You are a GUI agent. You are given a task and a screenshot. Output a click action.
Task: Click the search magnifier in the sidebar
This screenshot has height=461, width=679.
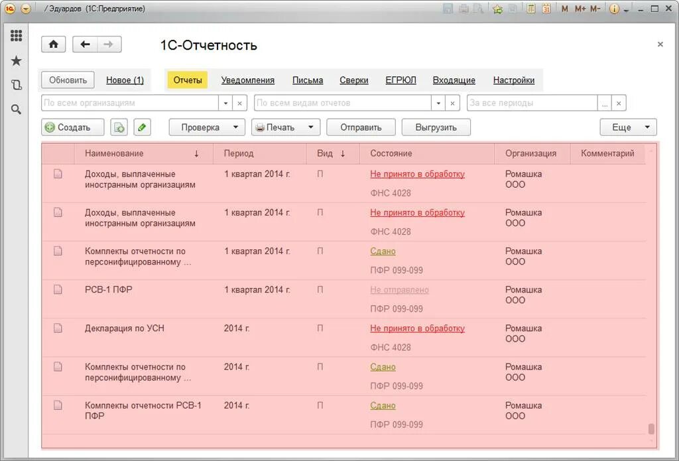click(16, 109)
